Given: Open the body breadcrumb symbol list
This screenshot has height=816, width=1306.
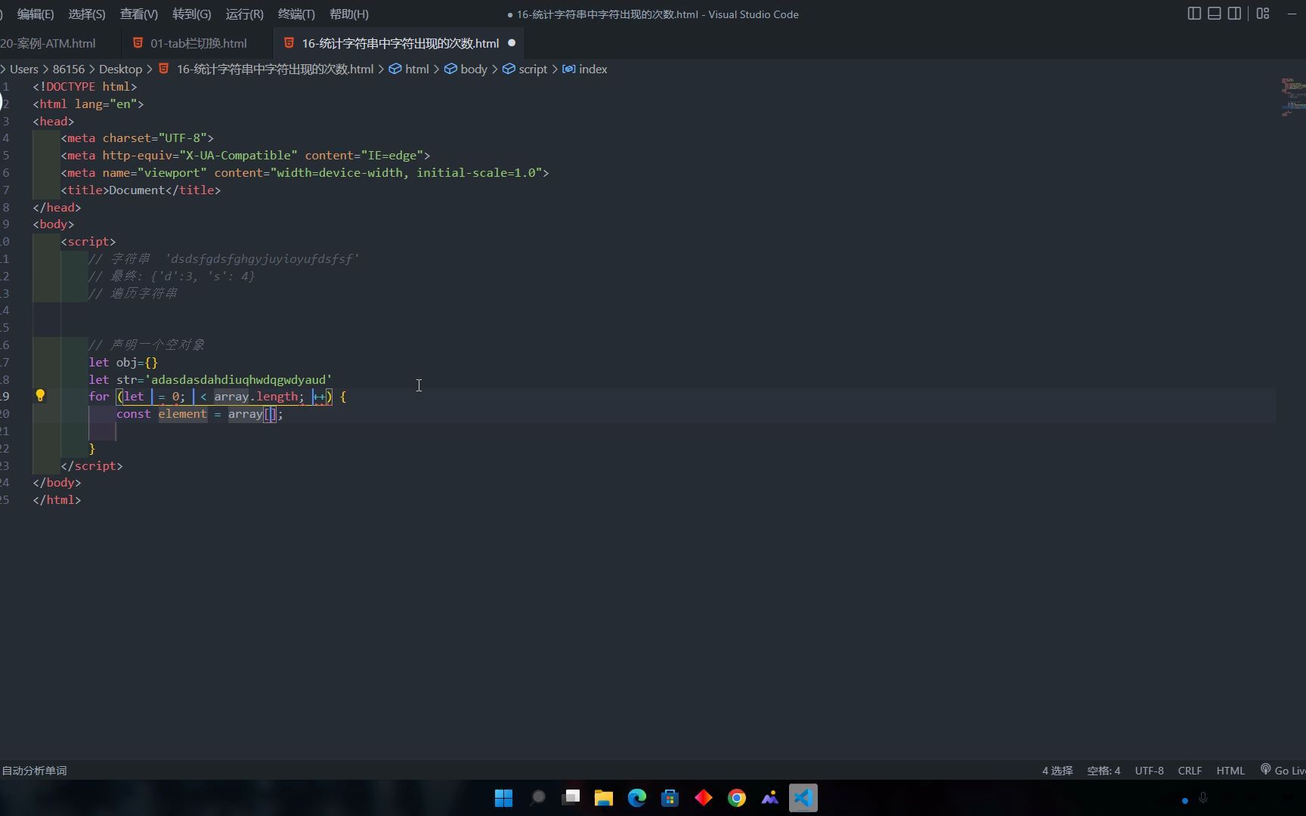Looking at the screenshot, I should pyautogui.click(x=474, y=69).
